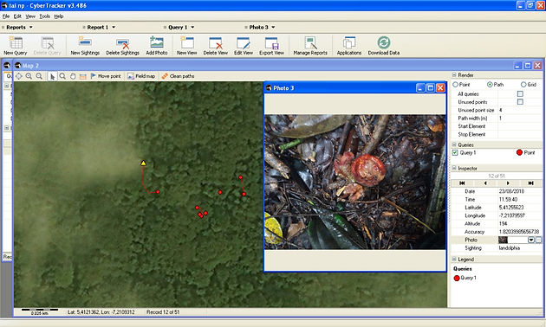Toggle the Query 1 checkbox

[455, 152]
